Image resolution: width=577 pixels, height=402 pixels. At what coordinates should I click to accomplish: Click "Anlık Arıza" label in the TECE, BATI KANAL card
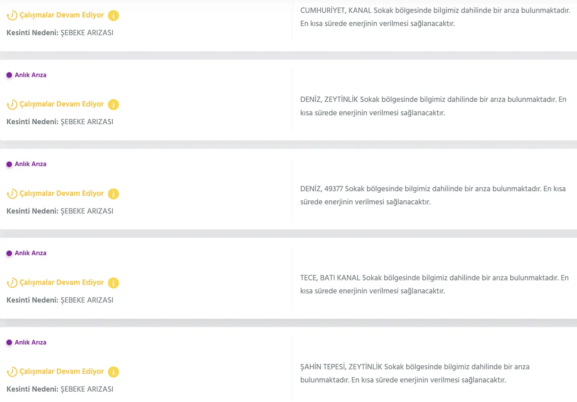pyautogui.click(x=31, y=253)
